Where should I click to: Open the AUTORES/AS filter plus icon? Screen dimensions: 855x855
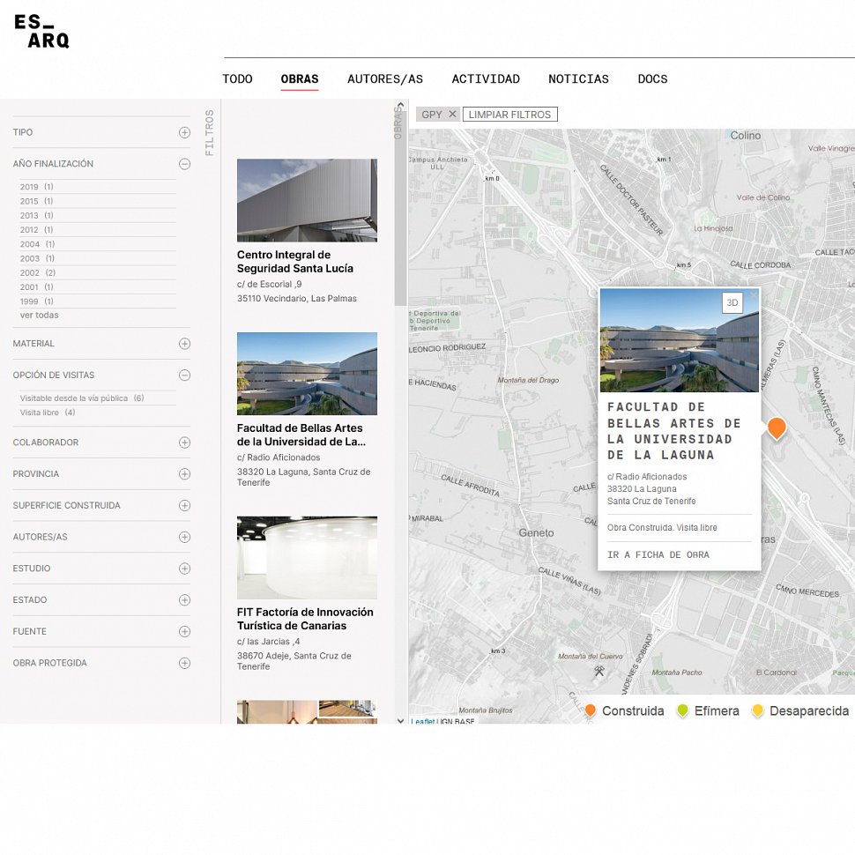184,537
